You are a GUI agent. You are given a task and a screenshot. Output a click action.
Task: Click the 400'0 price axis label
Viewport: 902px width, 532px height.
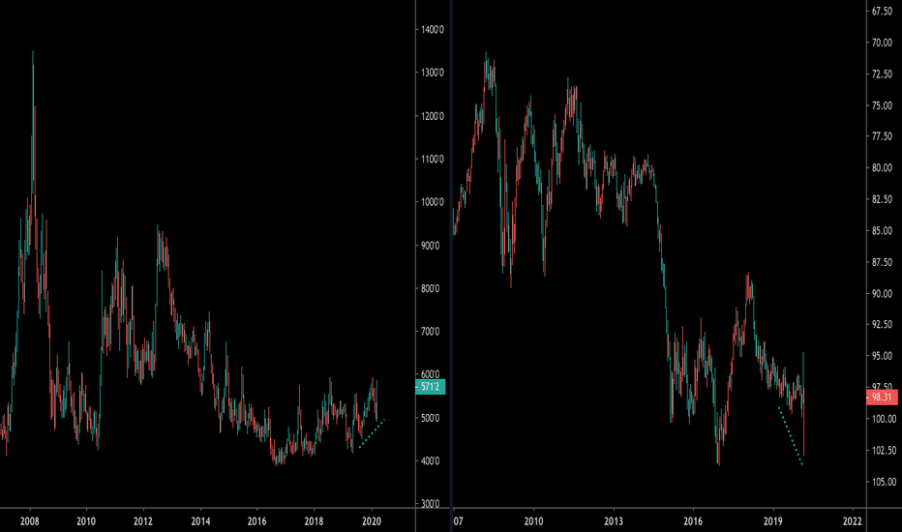pyautogui.click(x=431, y=461)
